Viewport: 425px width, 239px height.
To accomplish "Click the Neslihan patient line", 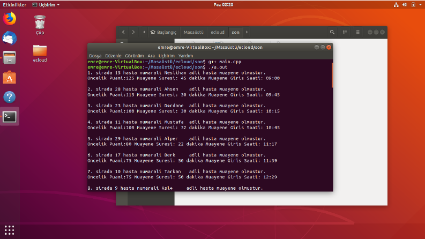I will point(176,73).
